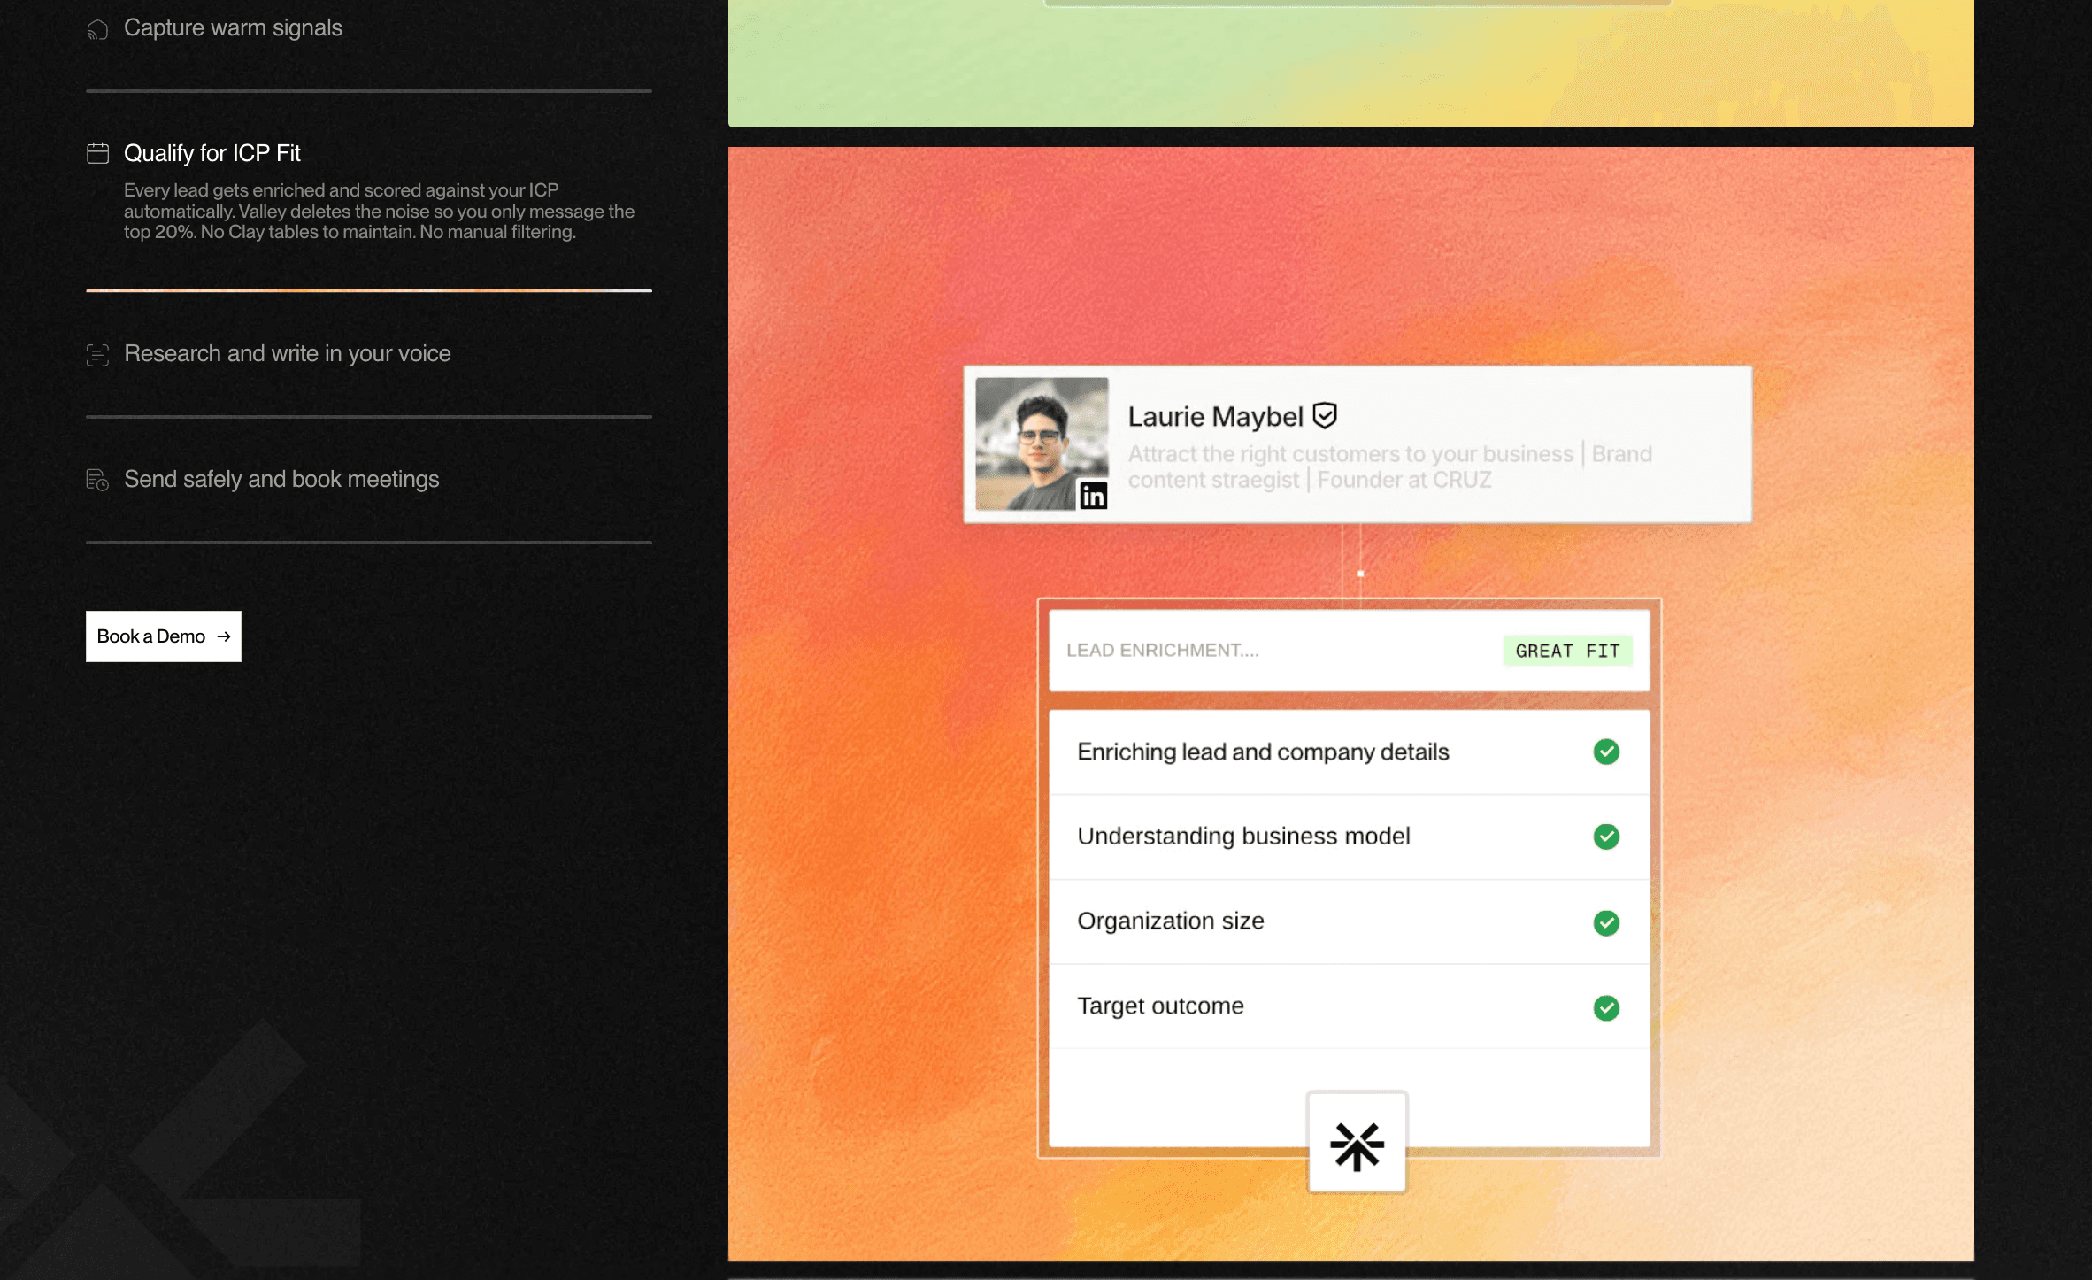Select the Qualify for ICP Fit heading
Image resolution: width=2092 pixels, height=1280 pixels.
pos(212,153)
